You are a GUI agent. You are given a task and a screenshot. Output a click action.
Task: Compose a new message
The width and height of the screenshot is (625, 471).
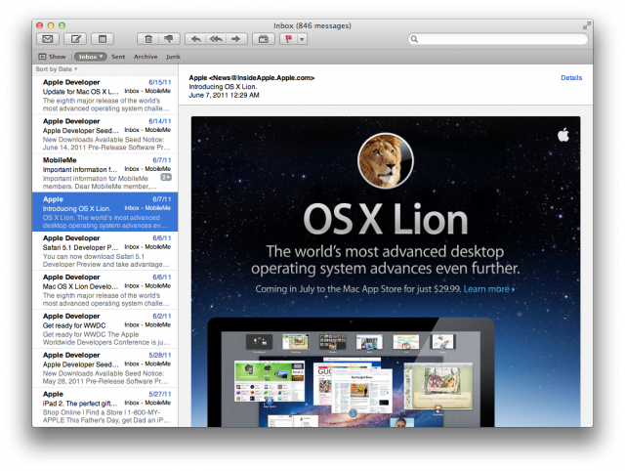[75, 39]
